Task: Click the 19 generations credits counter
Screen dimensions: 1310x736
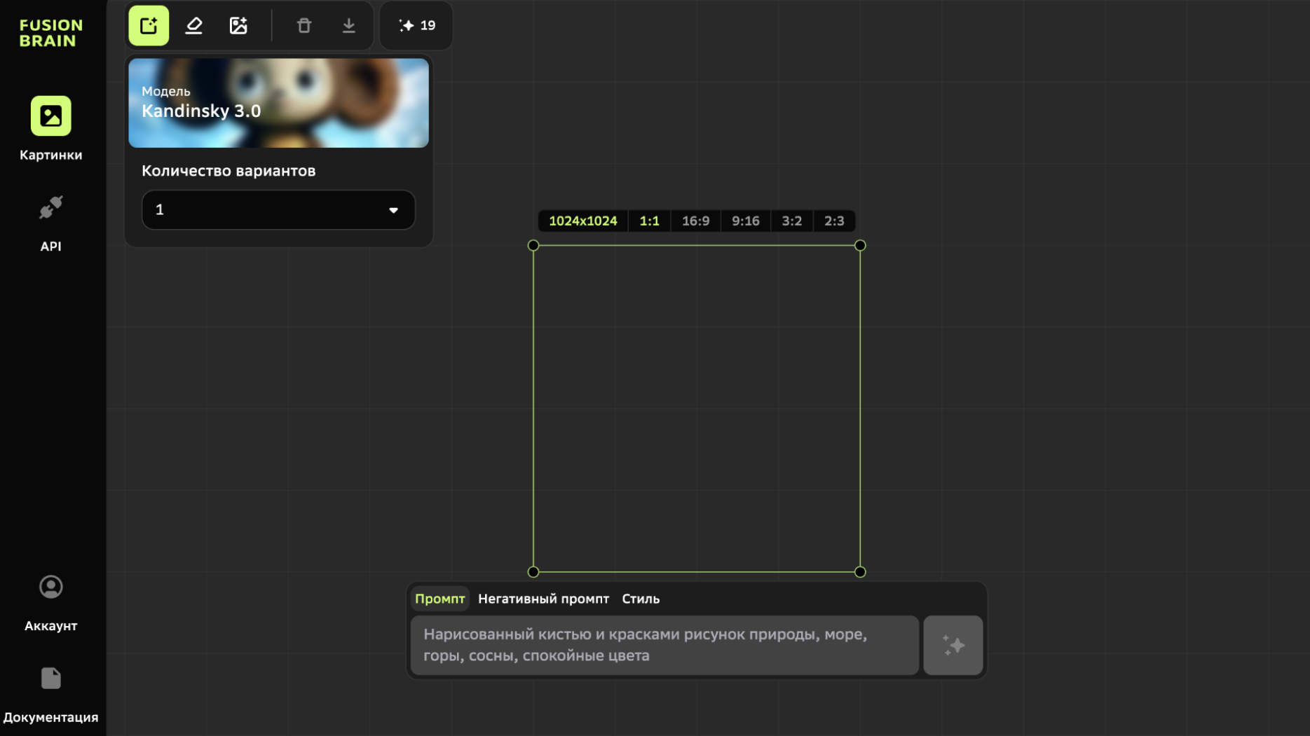Action: (x=416, y=26)
